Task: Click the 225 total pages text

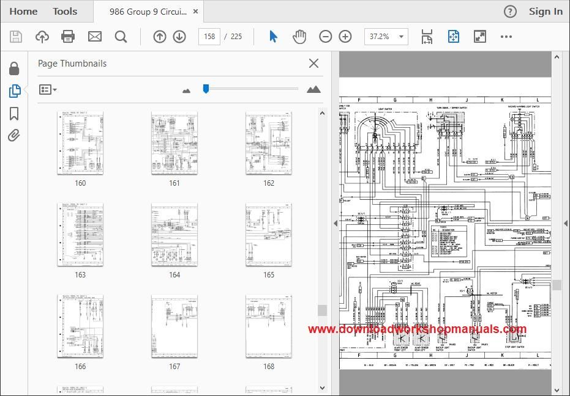Action: pyautogui.click(x=236, y=37)
